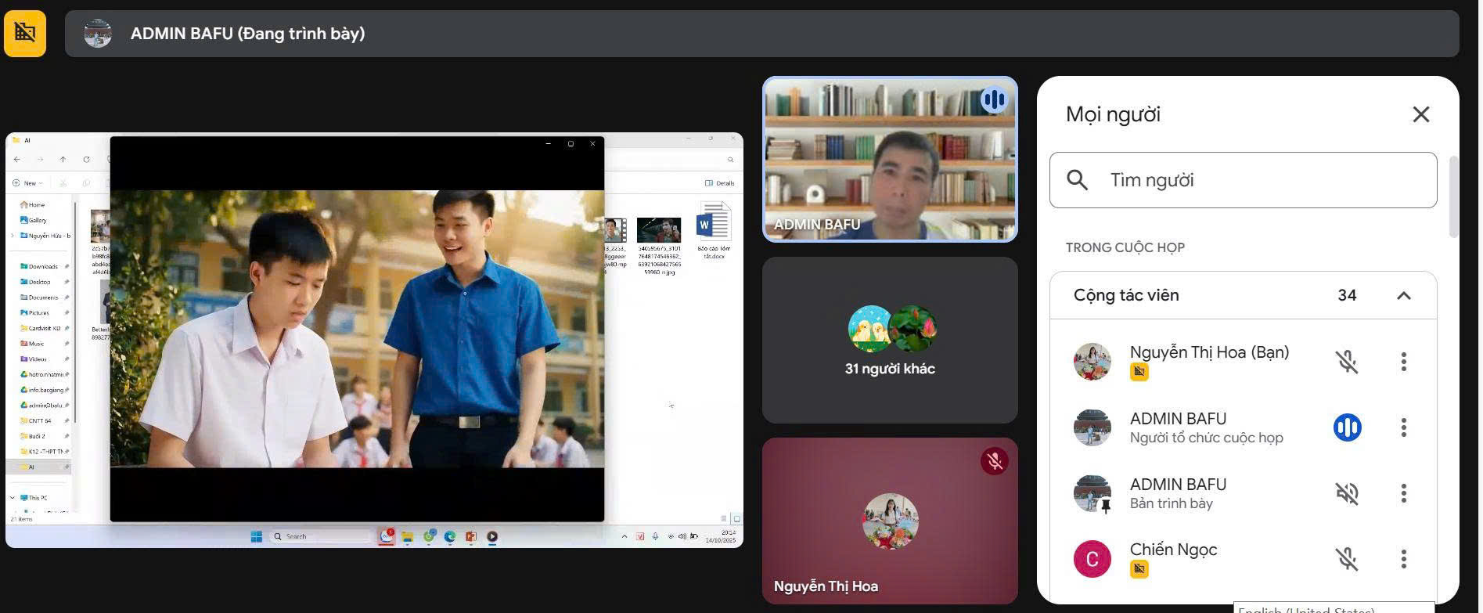The image size is (1483, 613).
Task: Toggle microphone for Nguyễn Thị Hoa (Bạn) in list
Action: click(x=1346, y=362)
